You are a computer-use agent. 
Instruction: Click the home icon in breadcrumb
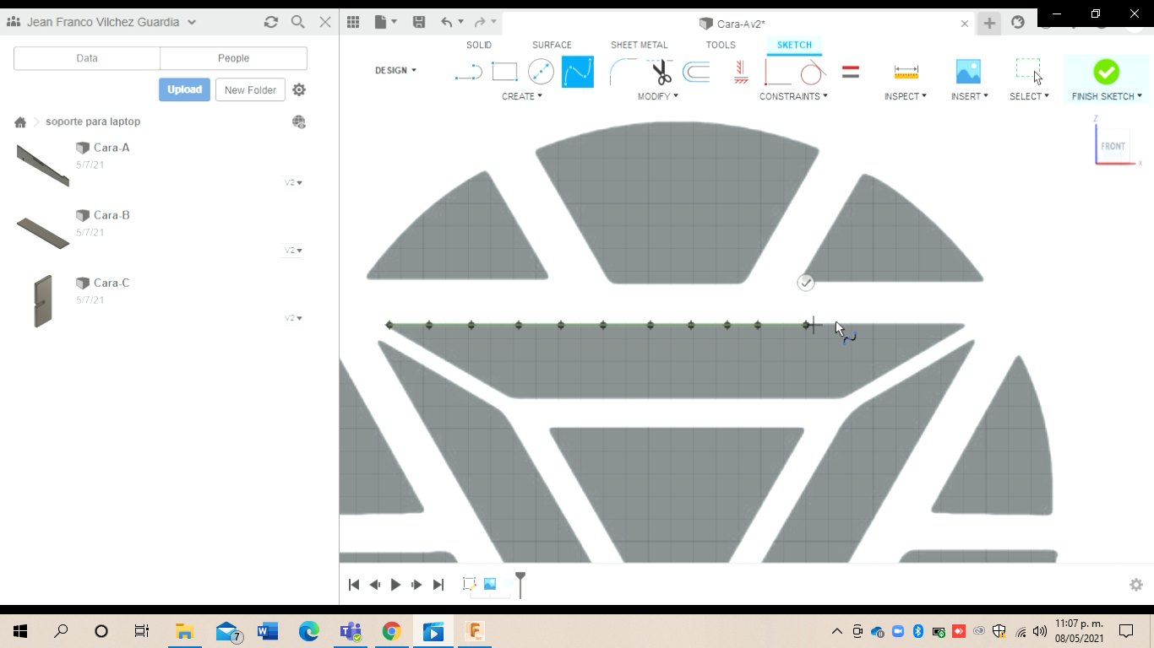point(20,122)
